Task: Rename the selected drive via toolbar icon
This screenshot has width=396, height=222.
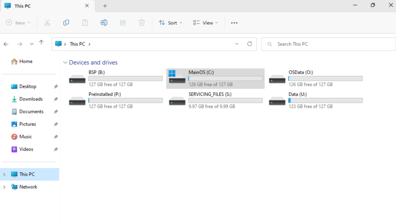Action: point(104,22)
